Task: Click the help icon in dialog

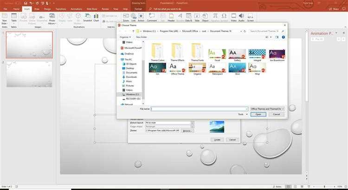Action: tap(284, 37)
